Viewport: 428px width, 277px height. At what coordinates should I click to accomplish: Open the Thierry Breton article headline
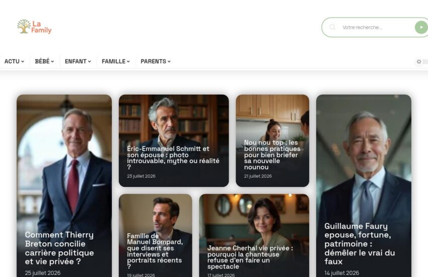tap(59, 248)
